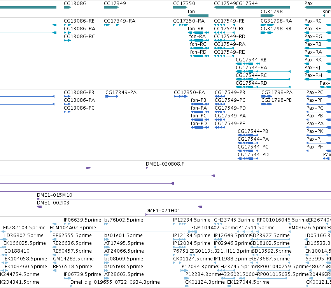Screen dimensions: 331x288
Task: Open the EK104058.5prime EST label
Action: tap(26, 259)
